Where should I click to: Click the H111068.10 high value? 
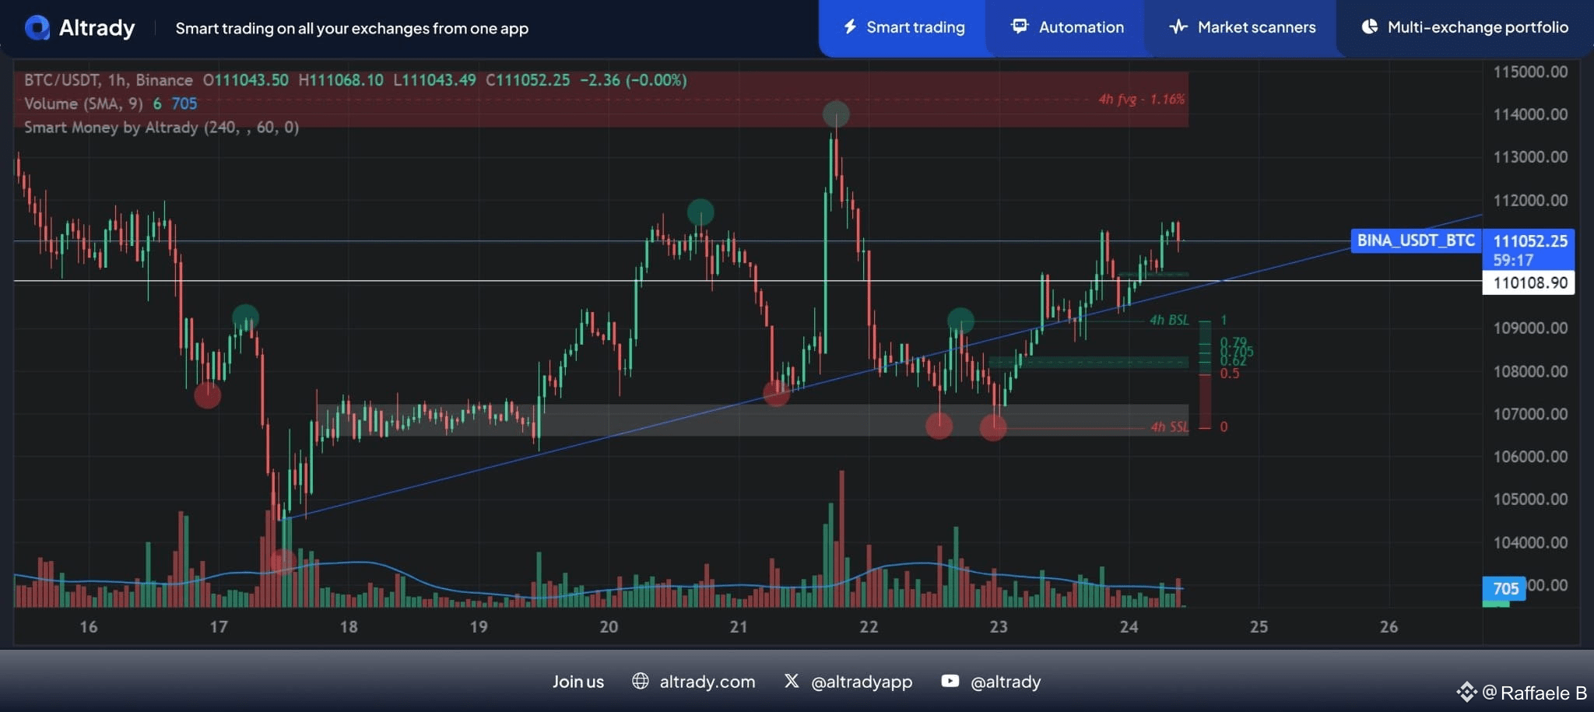click(x=341, y=80)
